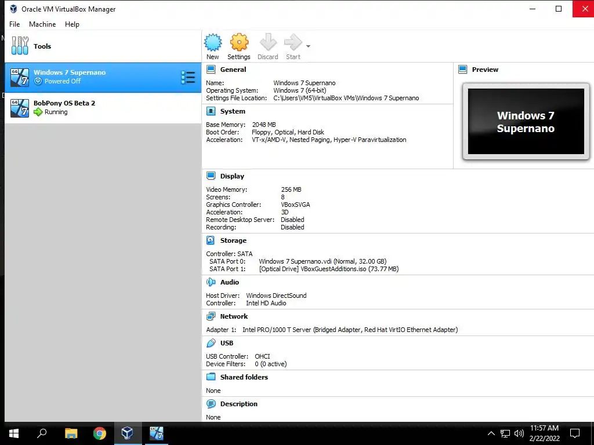Open the volume control in tray
Image resolution: width=594 pixels, height=445 pixels.
(x=519, y=433)
